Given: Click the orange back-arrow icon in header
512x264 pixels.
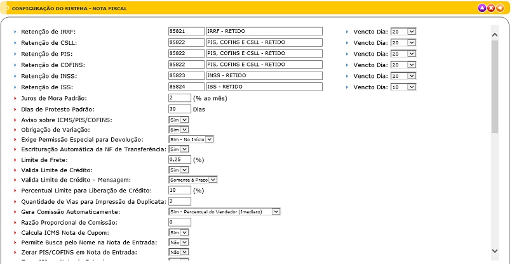Looking at the screenshot, I should click(500, 8).
